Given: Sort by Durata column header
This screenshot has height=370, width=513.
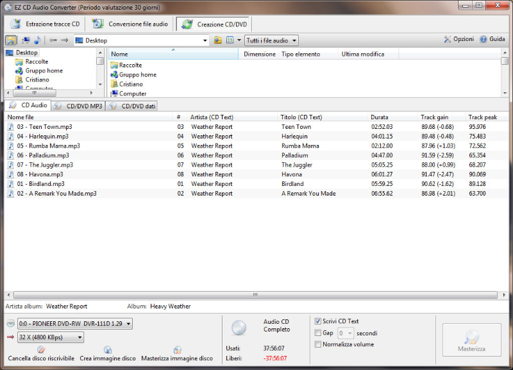Looking at the screenshot, I should tap(380, 117).
